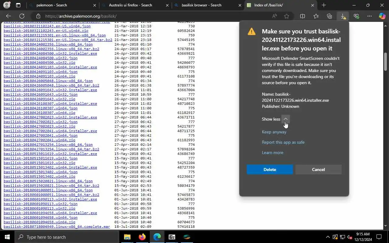The image size is (389, 243).
Task: Open the tab actions menu icon
Action: pos(18,5)
